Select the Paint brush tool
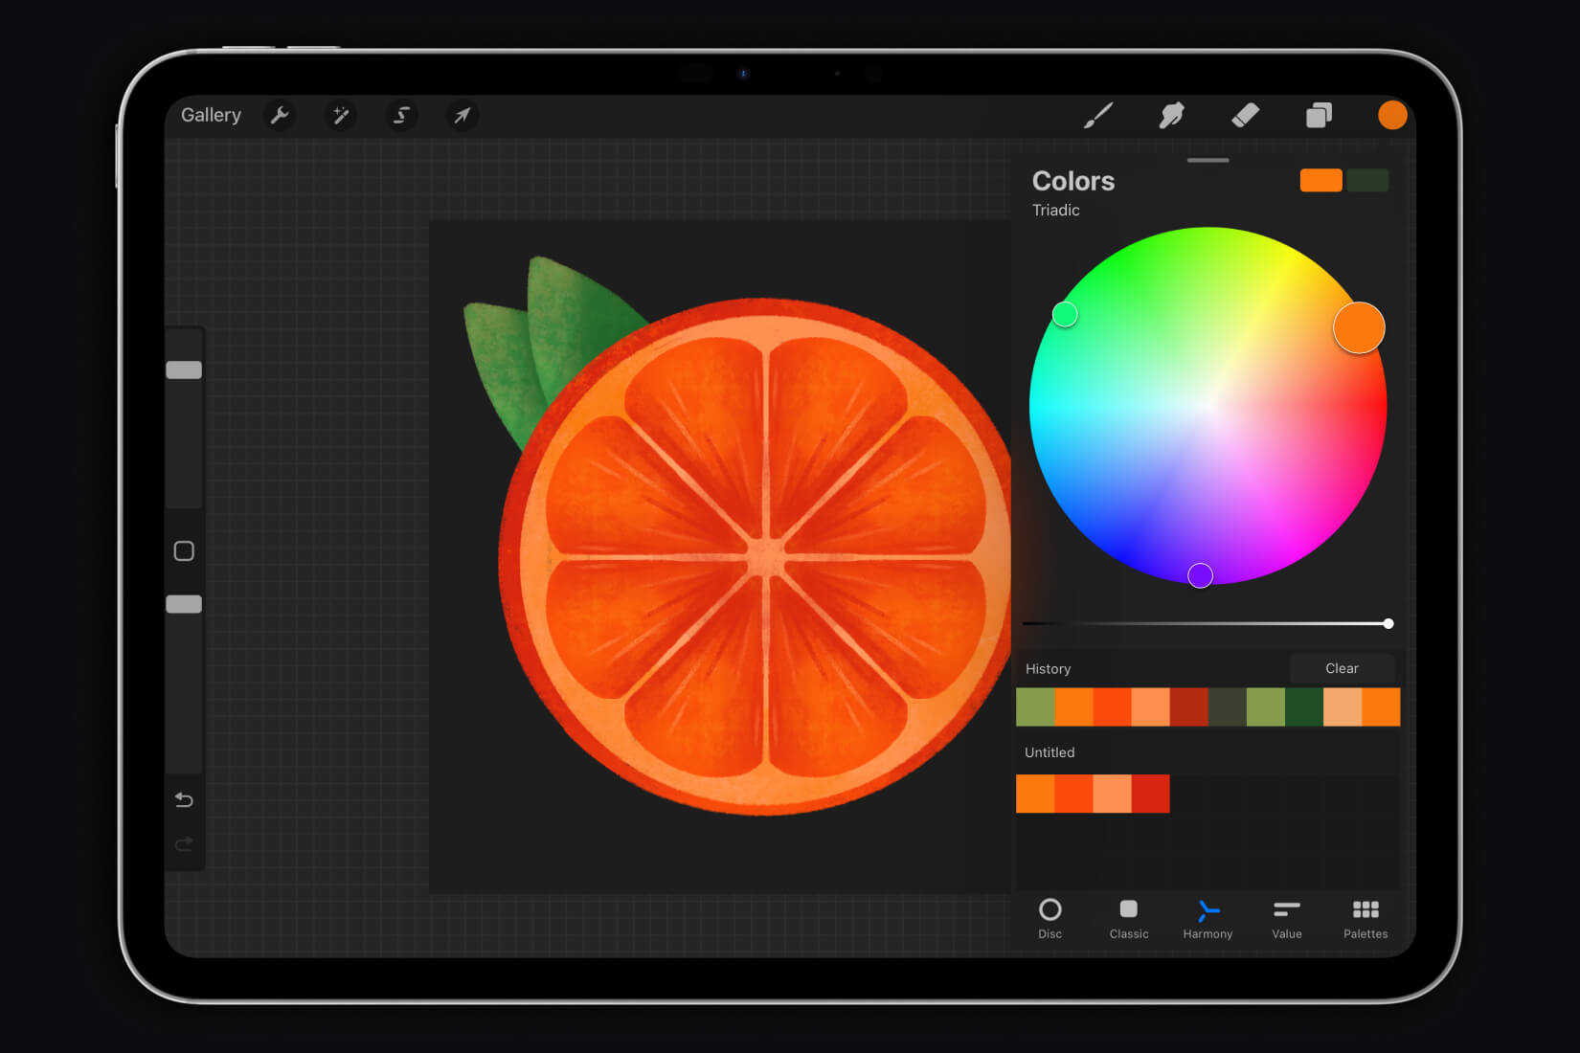The height and width of the screenshot is (1053, 1580). pyautogui.click(x=1098, y=116)
